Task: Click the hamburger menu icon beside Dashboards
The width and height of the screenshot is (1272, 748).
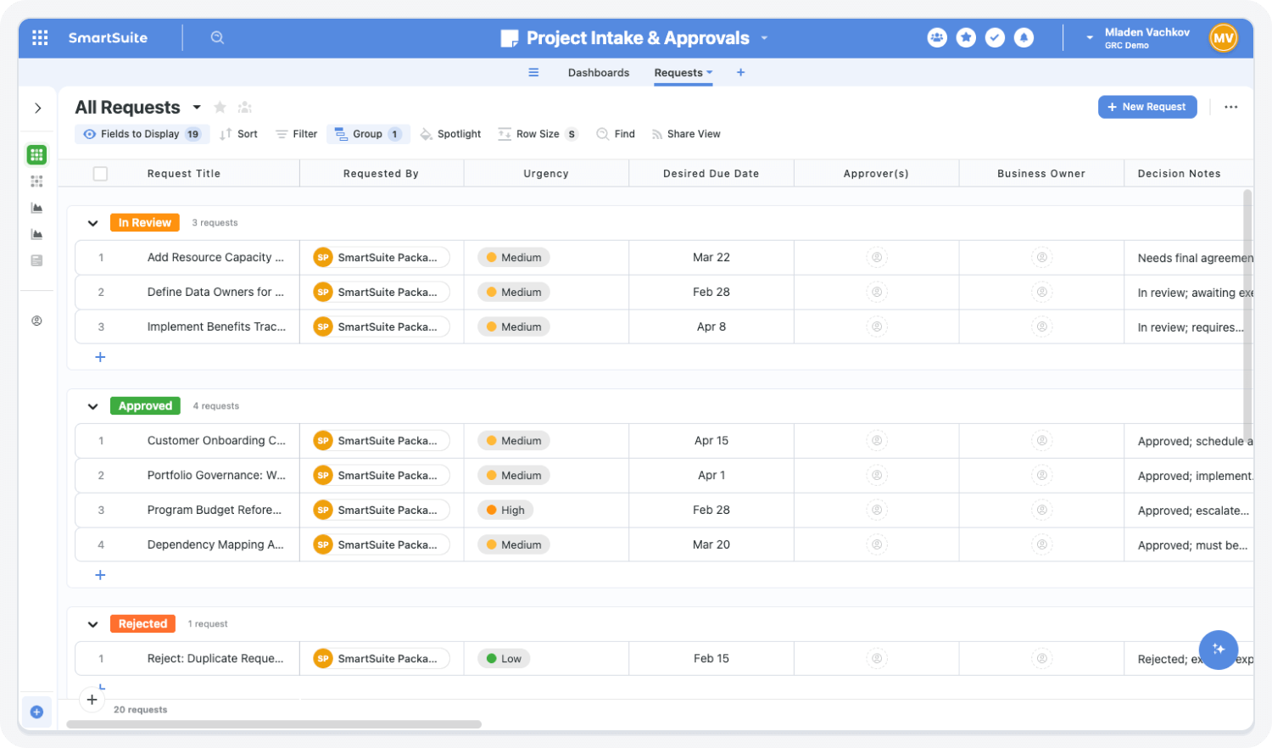Action: 533,72
